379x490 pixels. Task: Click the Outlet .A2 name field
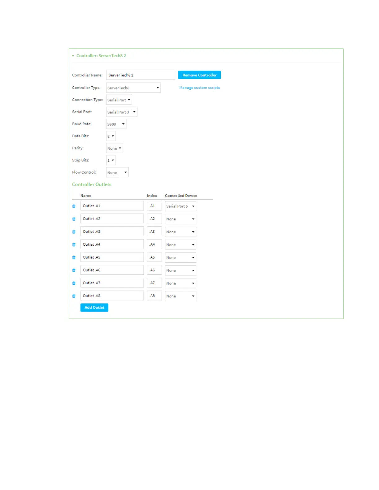point(112,219)
